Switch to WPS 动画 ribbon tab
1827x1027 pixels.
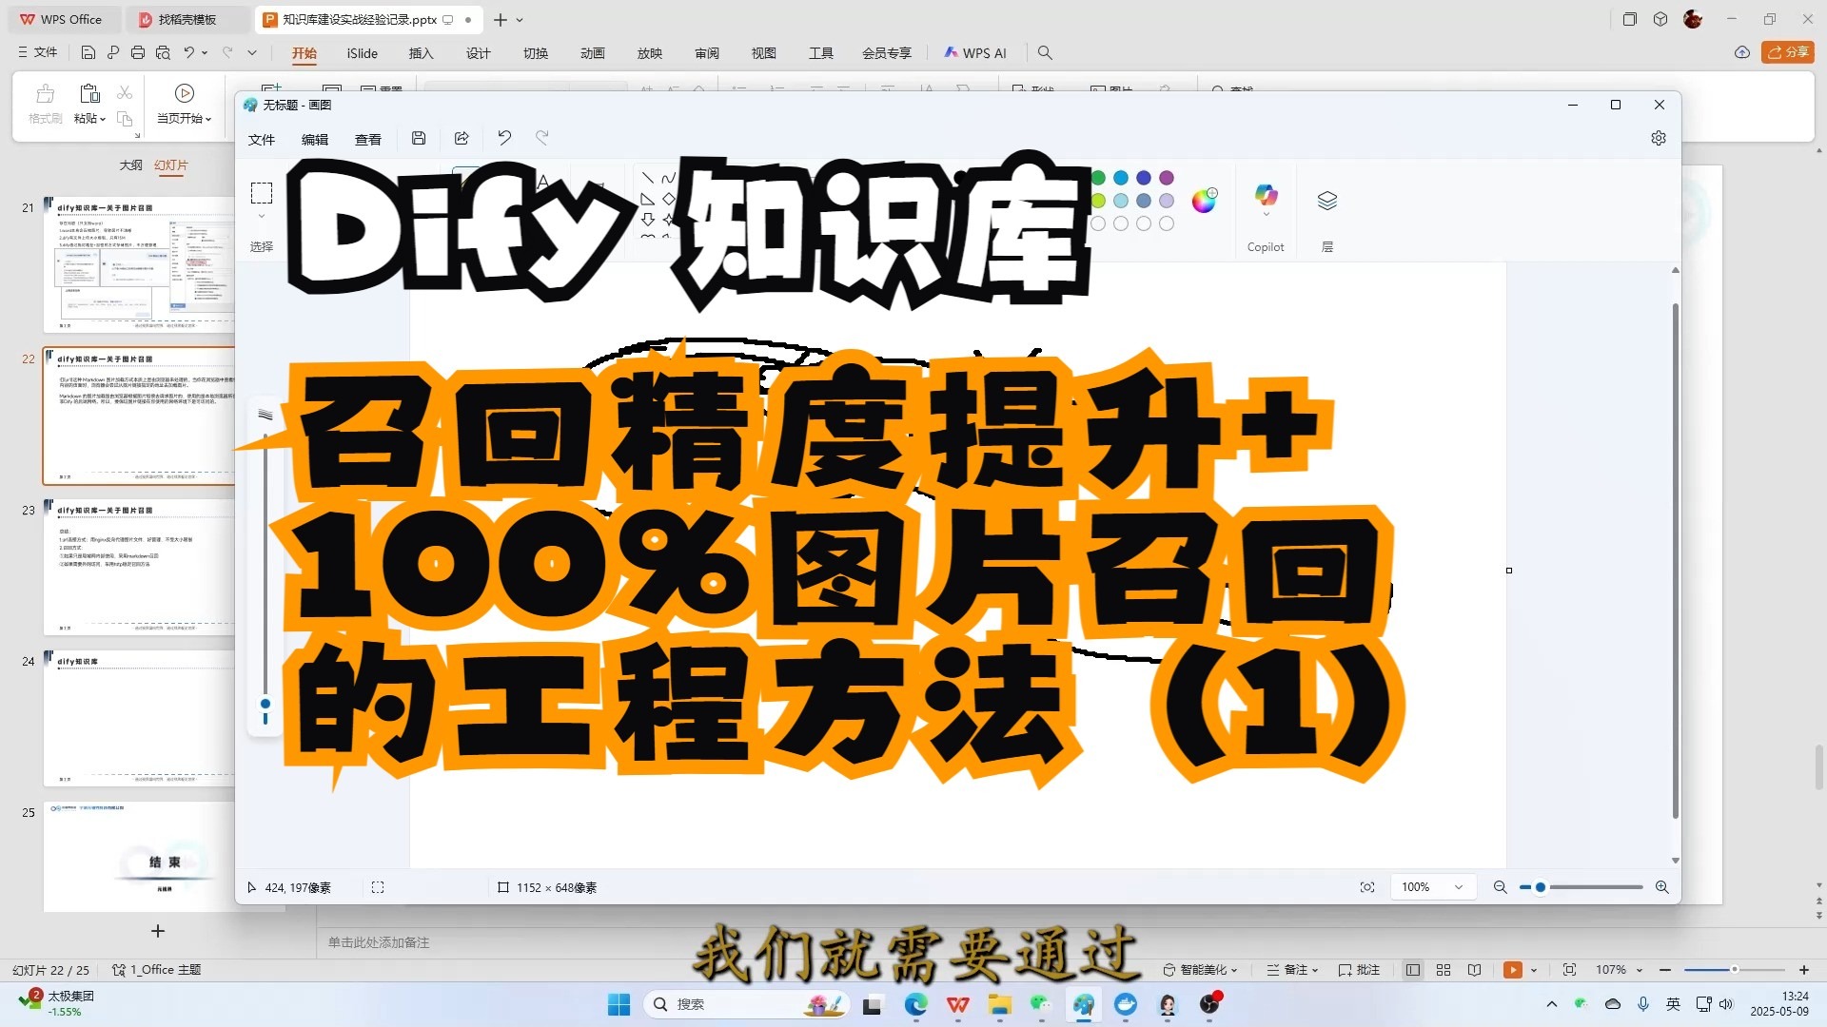(593, 53)
